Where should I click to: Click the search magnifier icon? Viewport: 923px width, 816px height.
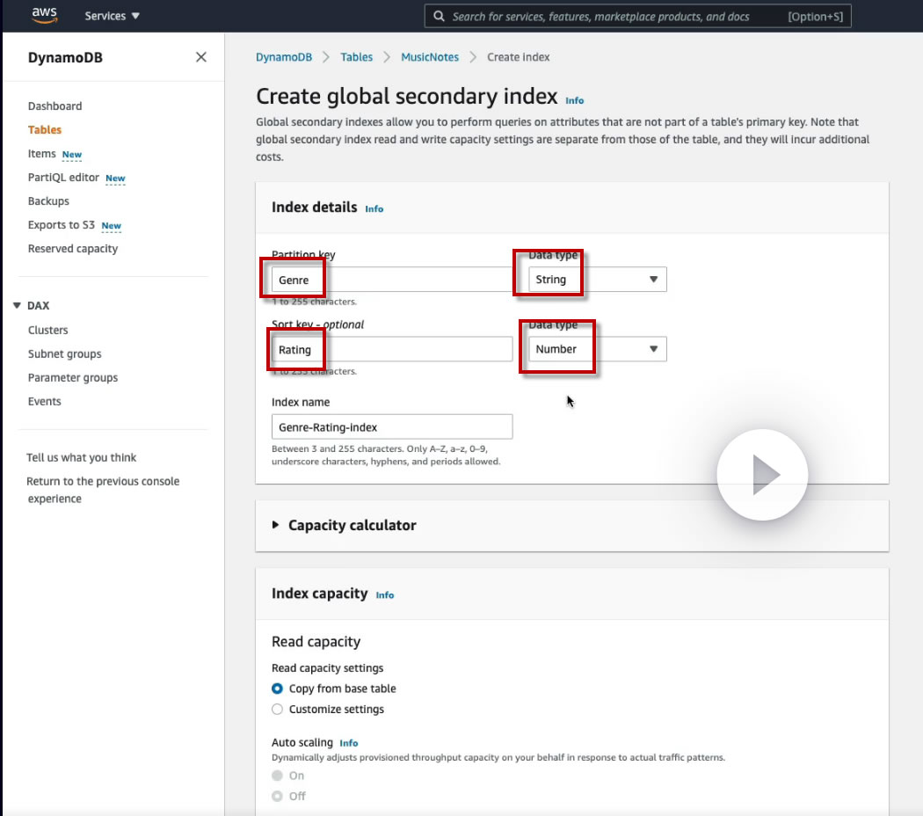(x=439, y=16)
